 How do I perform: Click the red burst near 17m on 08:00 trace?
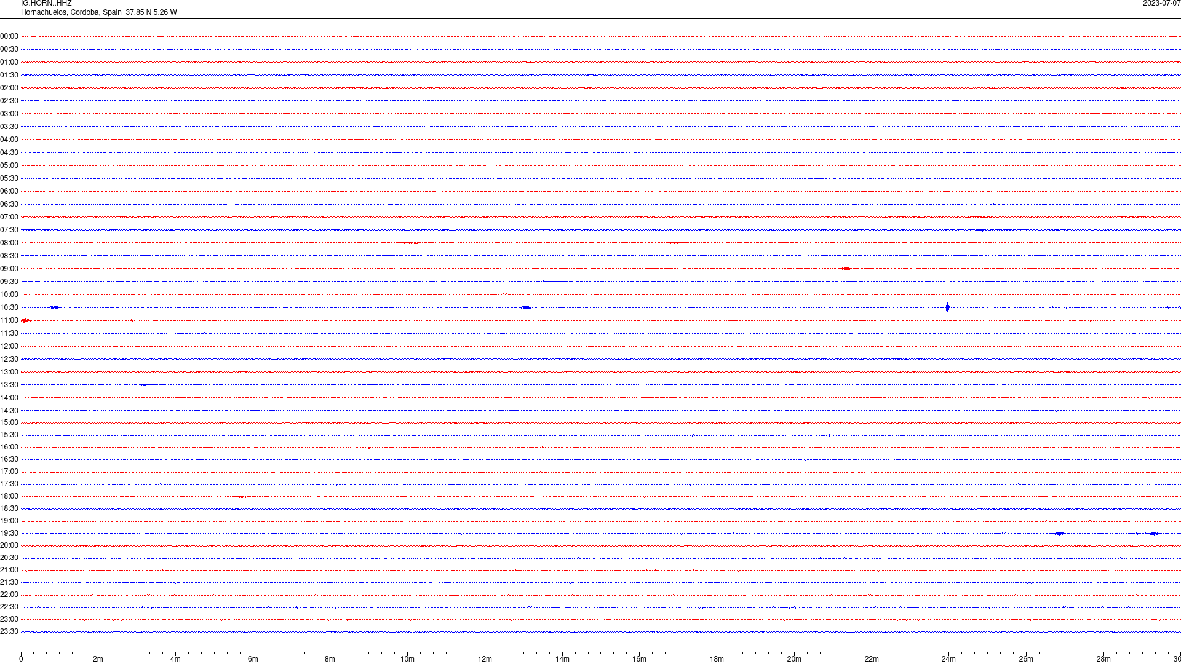point(675,243)
